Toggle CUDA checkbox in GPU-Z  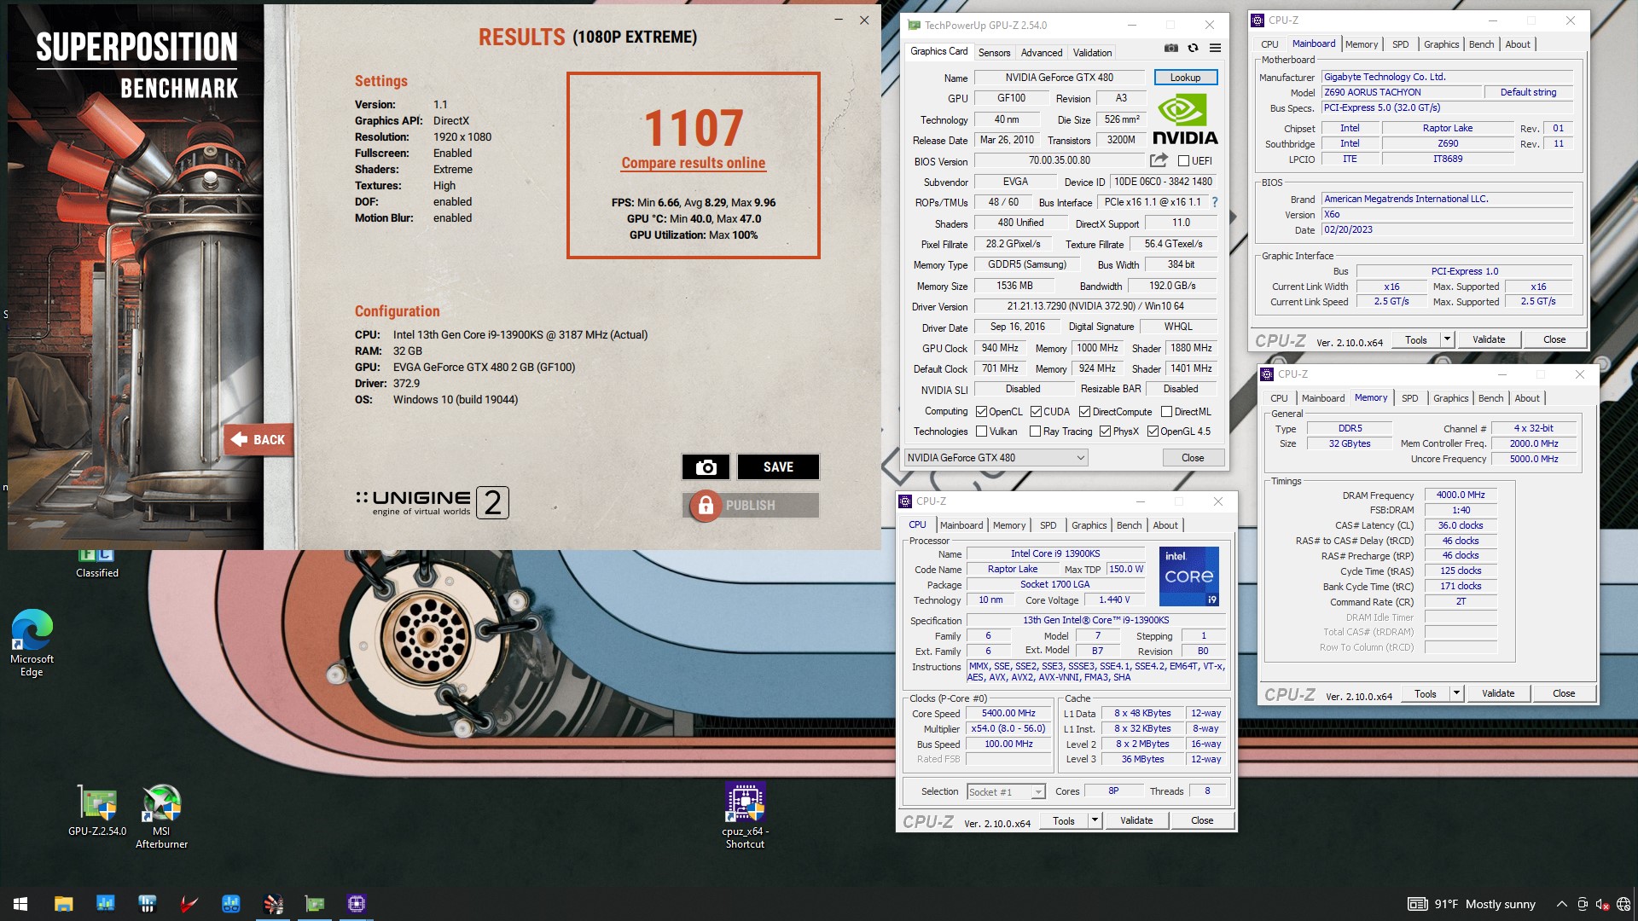click(x=1036, y=412)
